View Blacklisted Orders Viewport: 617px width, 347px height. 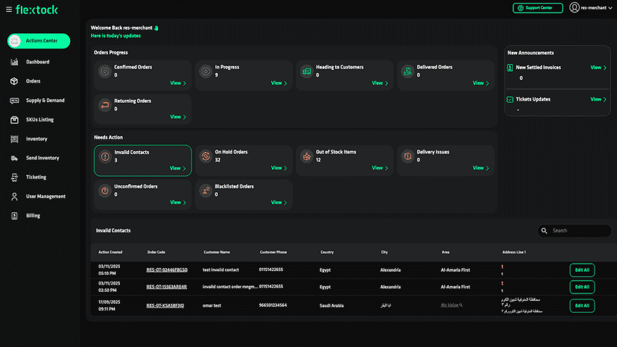coord(279,203)
